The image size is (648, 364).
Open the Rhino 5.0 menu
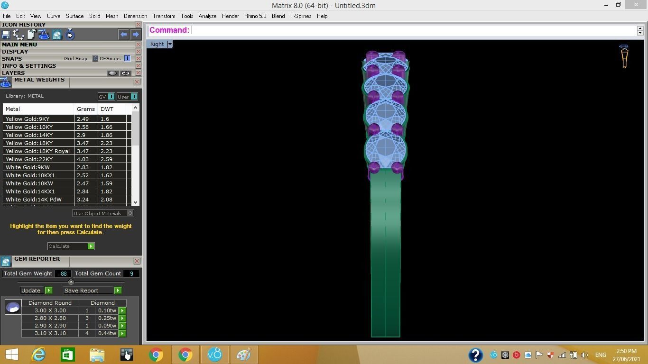(255, 16)
